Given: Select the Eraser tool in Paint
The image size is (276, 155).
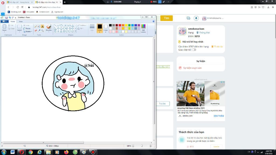Looking at the screenshot, I should [36, 30].
